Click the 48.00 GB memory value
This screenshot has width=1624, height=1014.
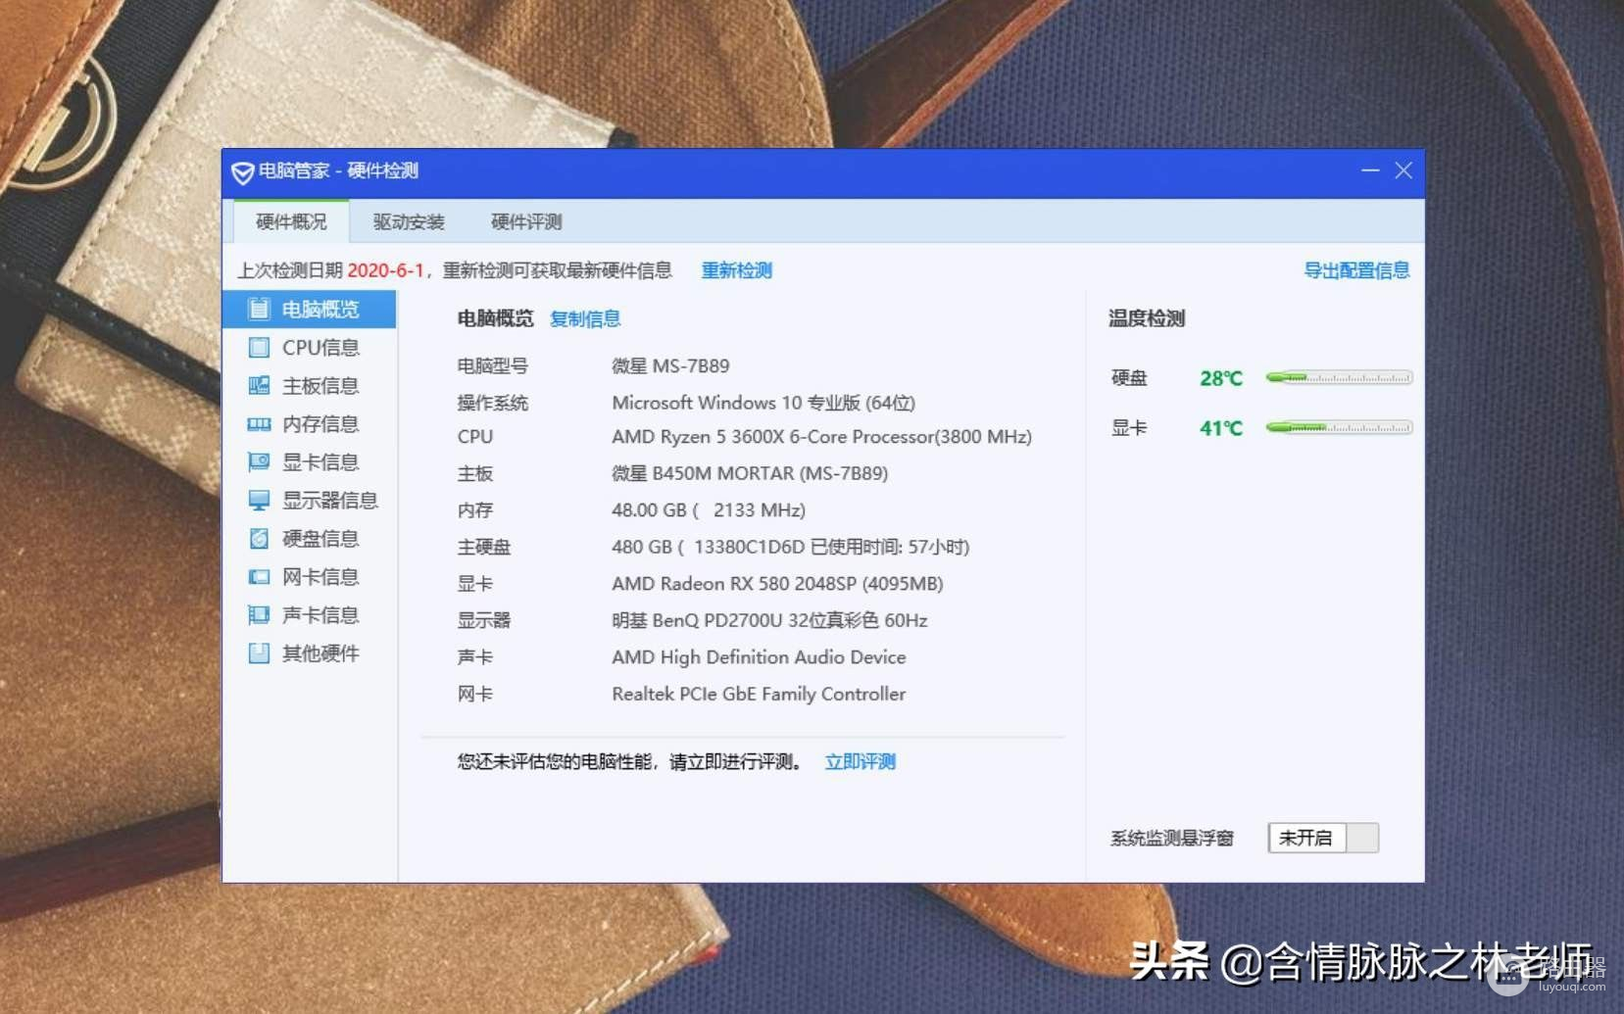[709, 510]
